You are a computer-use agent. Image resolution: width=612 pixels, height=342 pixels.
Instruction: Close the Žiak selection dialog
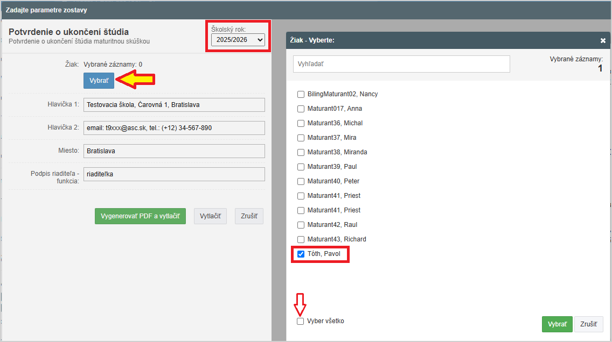(x=603, y=40)
